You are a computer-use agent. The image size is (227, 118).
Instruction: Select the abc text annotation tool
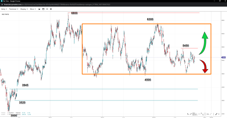click(208, 114)
